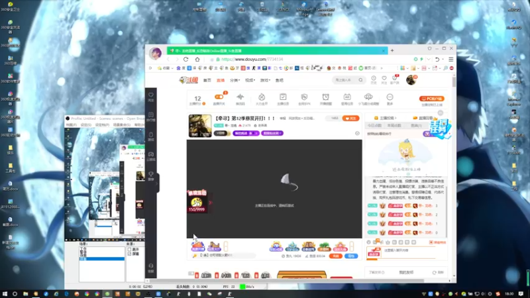This screenshot has height=298, width=530.
Task: Click the search magnifier in Douyu header
Action: tap(360, 80)
